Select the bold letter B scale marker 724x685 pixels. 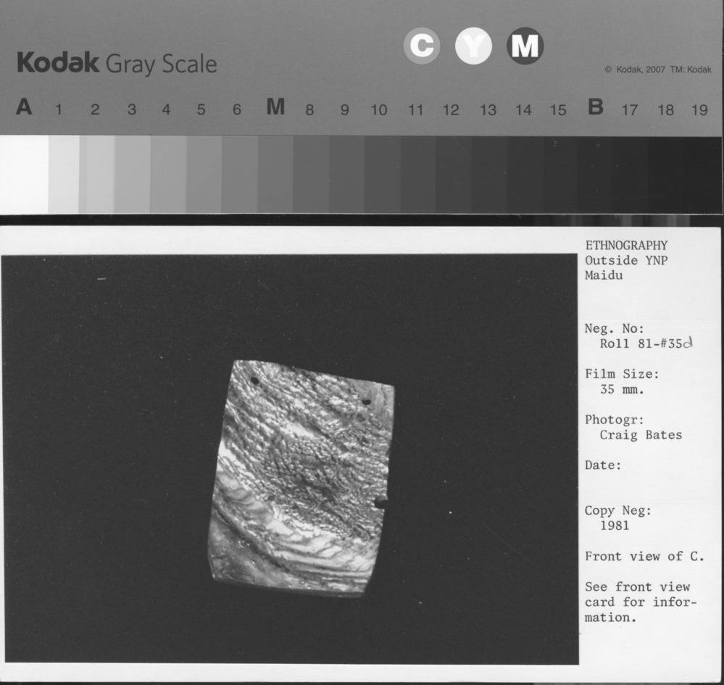(595, 108)
